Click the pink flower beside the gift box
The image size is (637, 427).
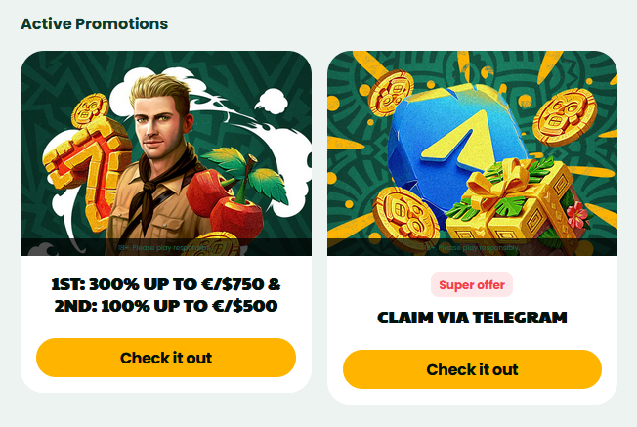[576, 215]
